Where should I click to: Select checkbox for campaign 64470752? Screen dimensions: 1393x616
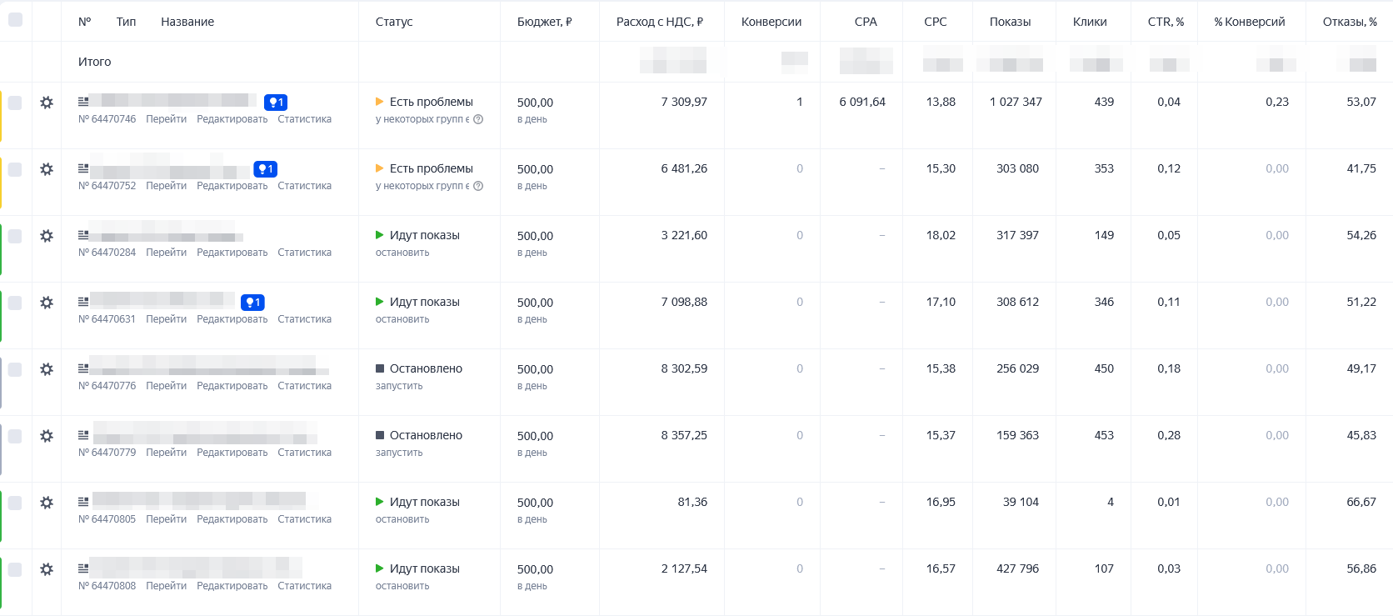pyautogui.click(x=15, y=169)
